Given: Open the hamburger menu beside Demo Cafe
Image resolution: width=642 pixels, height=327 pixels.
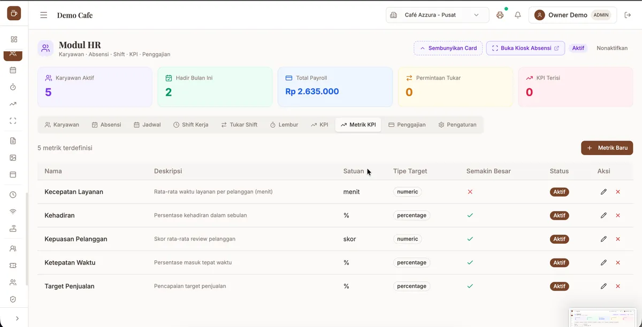Looking at the screenshot, I should (x=44, y=15).
